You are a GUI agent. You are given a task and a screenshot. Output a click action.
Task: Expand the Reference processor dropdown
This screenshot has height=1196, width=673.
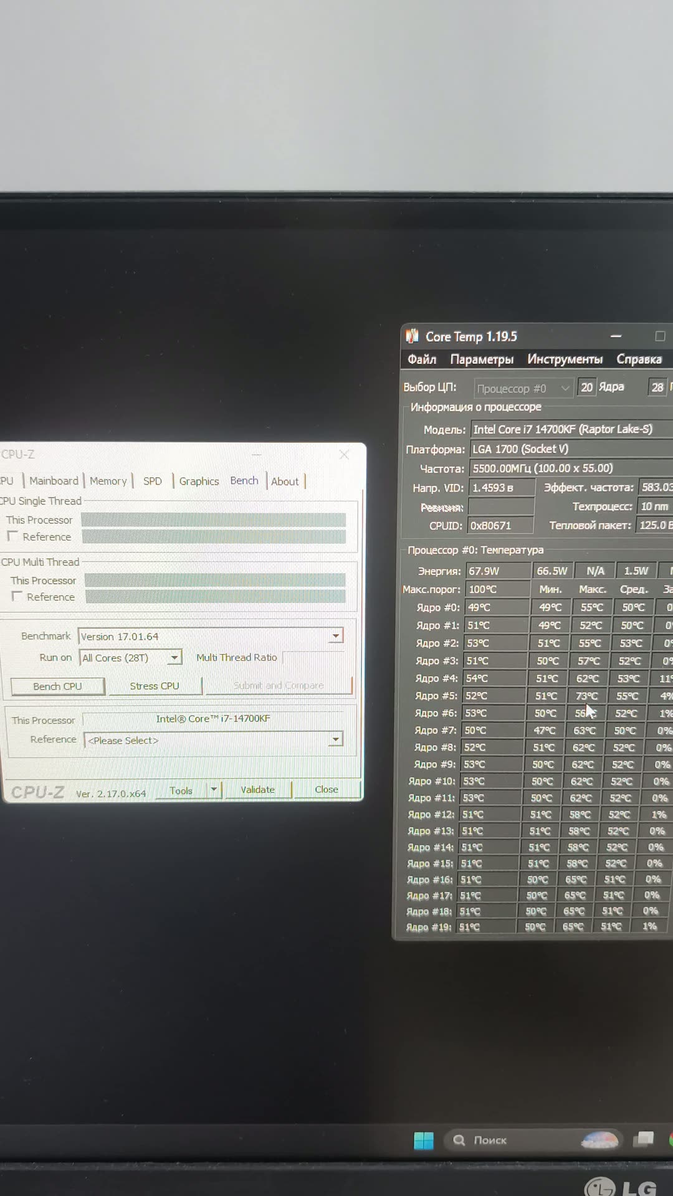336,739
